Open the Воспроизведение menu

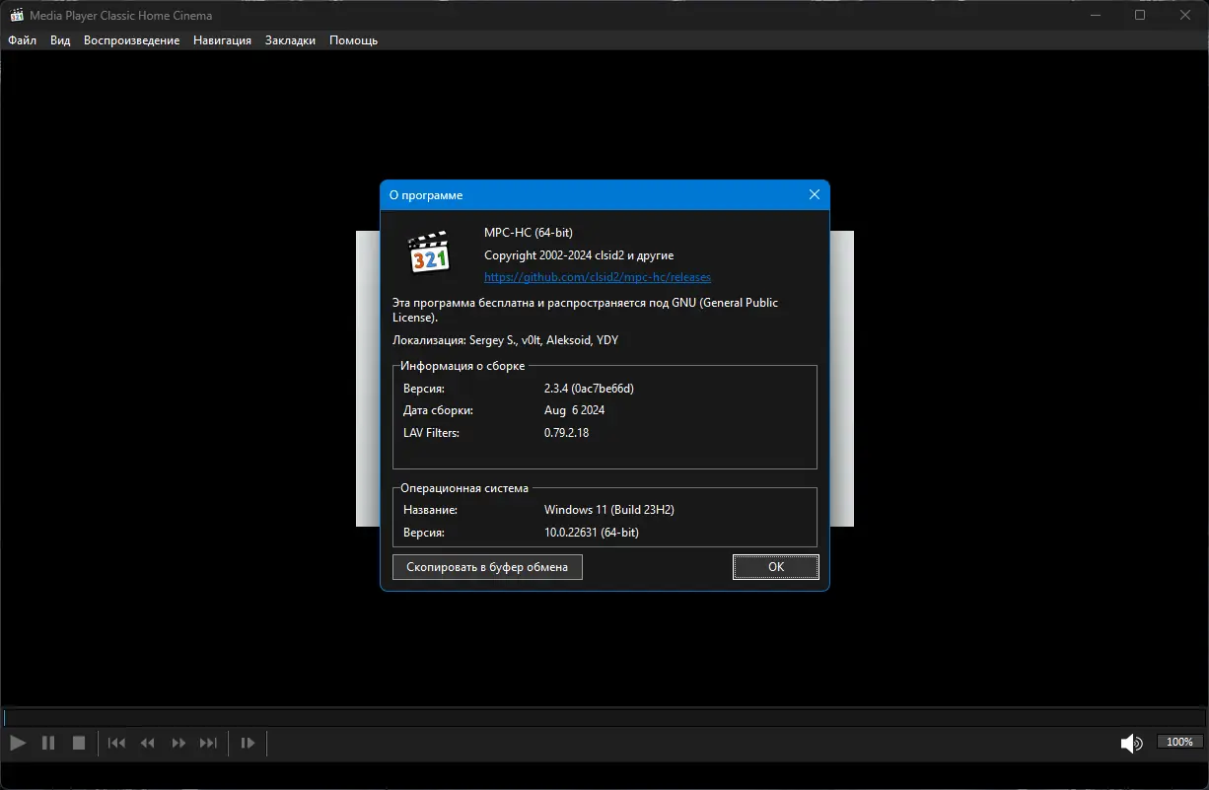pyautogui.click(x=131, y=40)
